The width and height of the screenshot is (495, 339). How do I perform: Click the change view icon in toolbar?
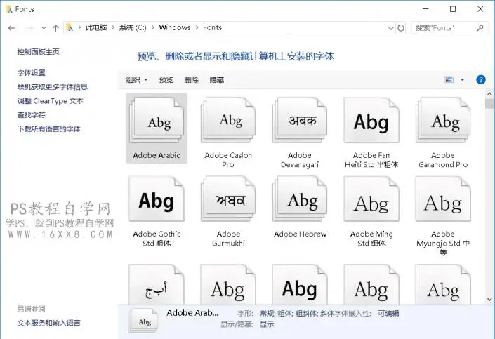449,79
